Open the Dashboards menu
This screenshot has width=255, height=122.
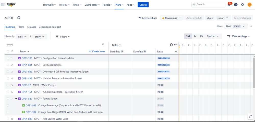tap(92, 5)
